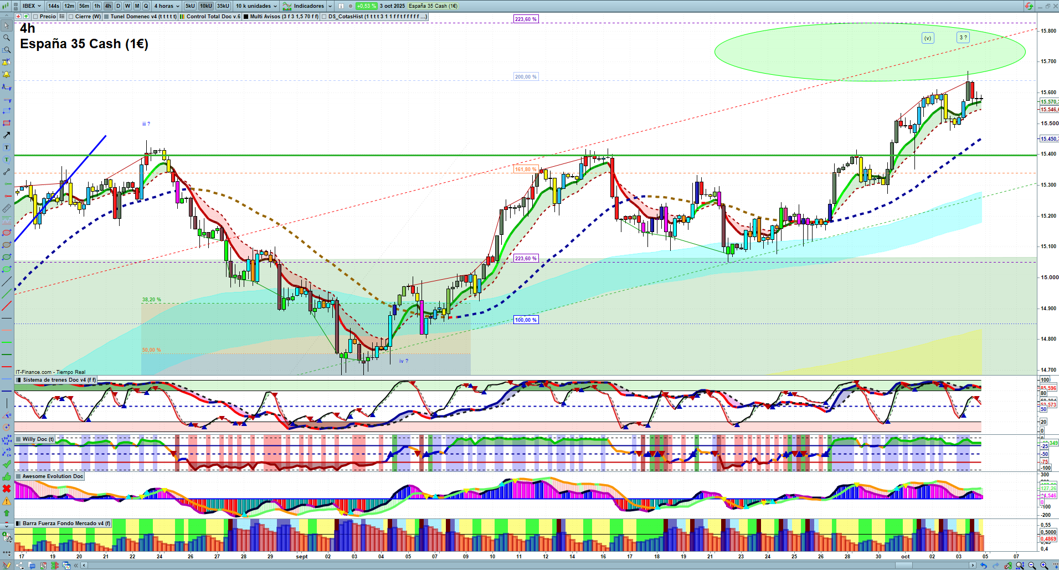The height and width of the screenshot is (570, 1059).
Task: Select the 4h timeframe
Action: point(108,6)
